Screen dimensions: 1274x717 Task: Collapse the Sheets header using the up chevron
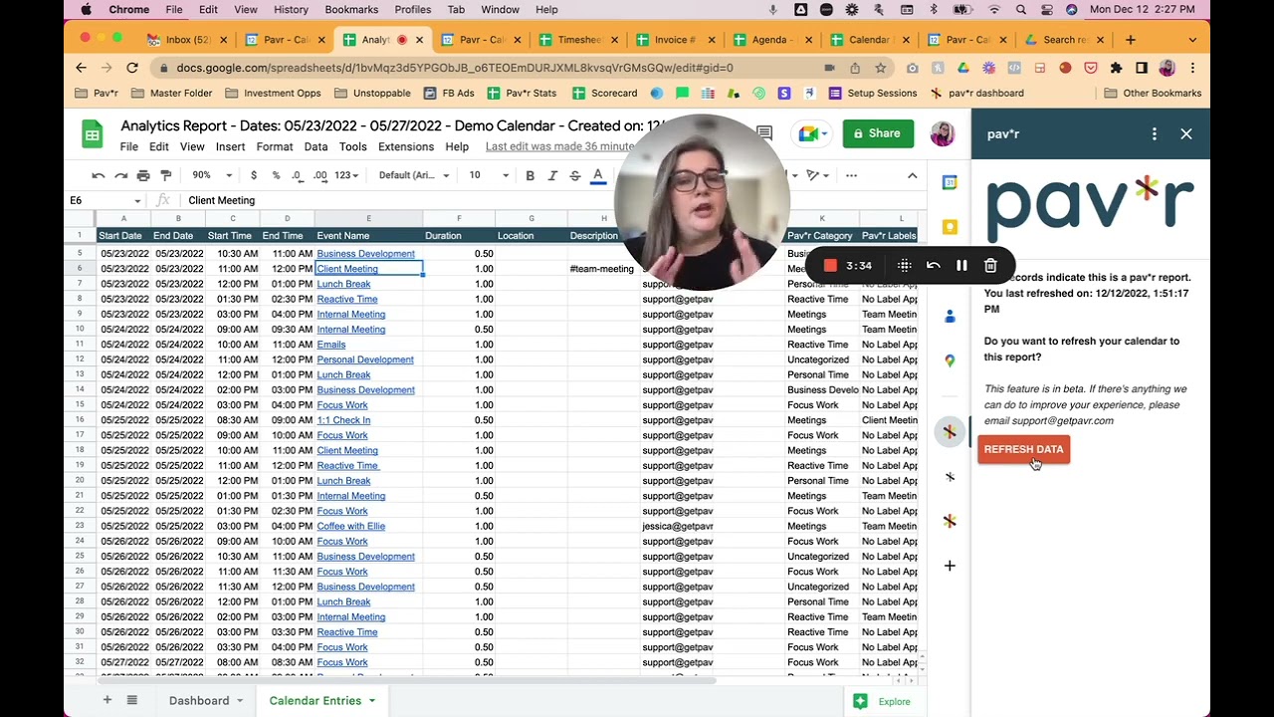tap(912, 175)
